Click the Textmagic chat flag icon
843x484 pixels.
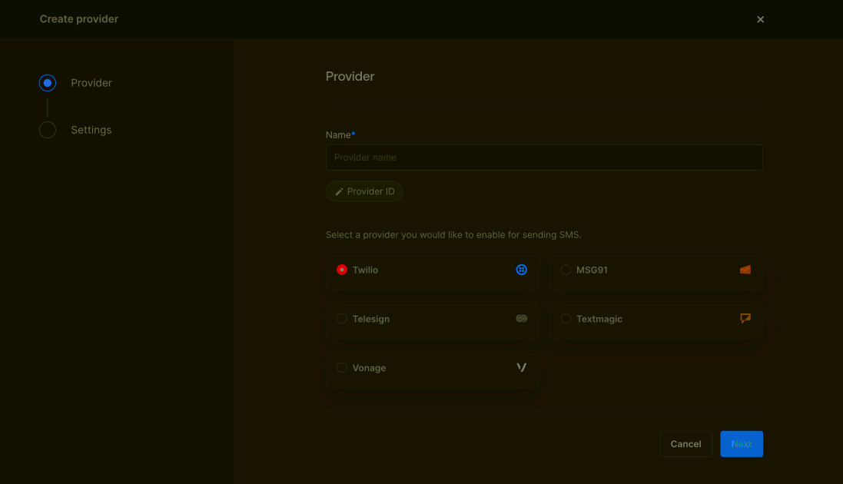(x=745, y=318)
